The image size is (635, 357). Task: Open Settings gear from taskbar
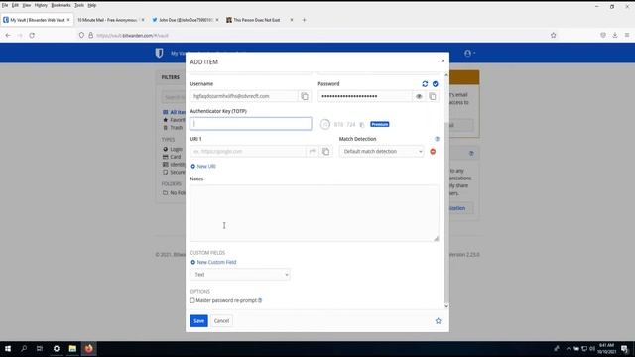tap(57, 348)
